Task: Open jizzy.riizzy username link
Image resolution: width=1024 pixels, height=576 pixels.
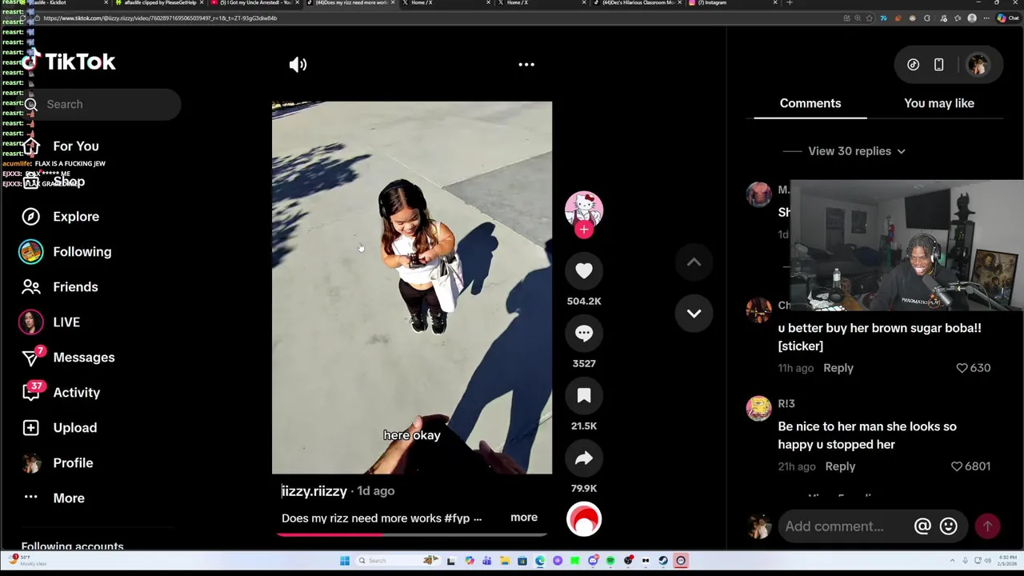Action: pyautogui.click(x=314, y=491)
